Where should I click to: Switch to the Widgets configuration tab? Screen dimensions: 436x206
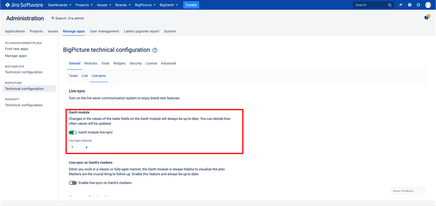(x=119, y=63)
